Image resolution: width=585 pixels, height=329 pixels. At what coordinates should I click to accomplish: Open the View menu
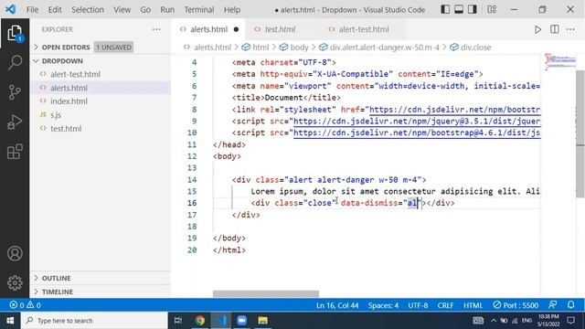[122, 10]
